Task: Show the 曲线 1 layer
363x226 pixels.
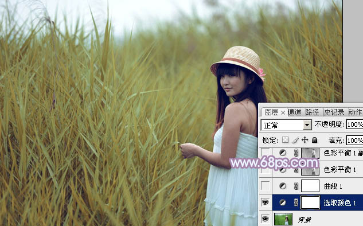Action: [266, 186]
